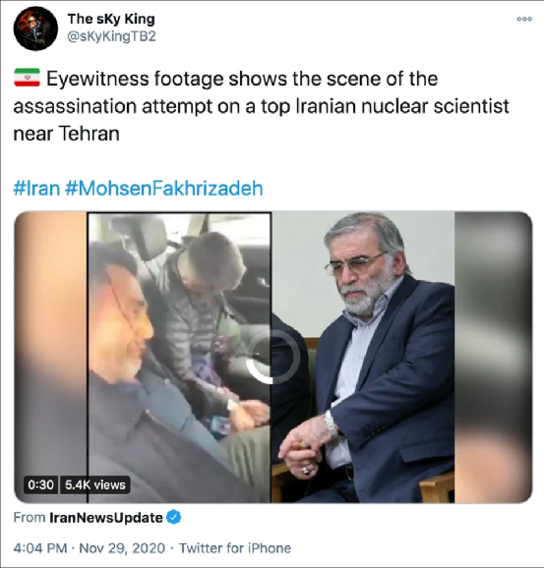544x568 pixels.
Task: Open the IranNewsUpdate source account
Action: pos(106,518)
